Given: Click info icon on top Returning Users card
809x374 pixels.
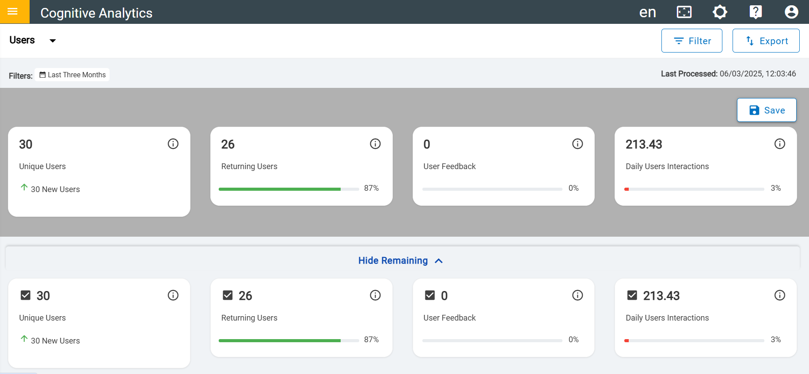Looking at the screenshot, I should [x=375, y=144].
